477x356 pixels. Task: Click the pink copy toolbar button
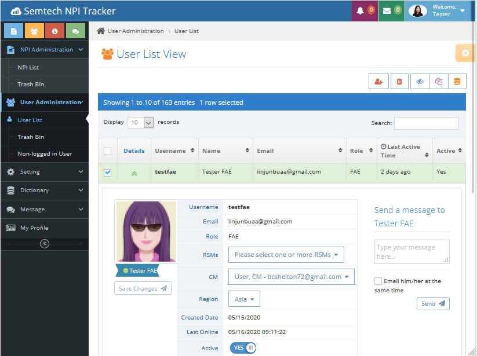click(x=439, y=82)
